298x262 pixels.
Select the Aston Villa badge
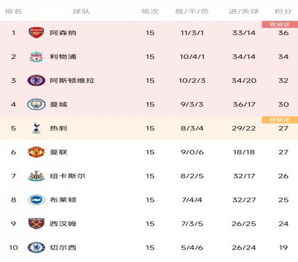36,80
